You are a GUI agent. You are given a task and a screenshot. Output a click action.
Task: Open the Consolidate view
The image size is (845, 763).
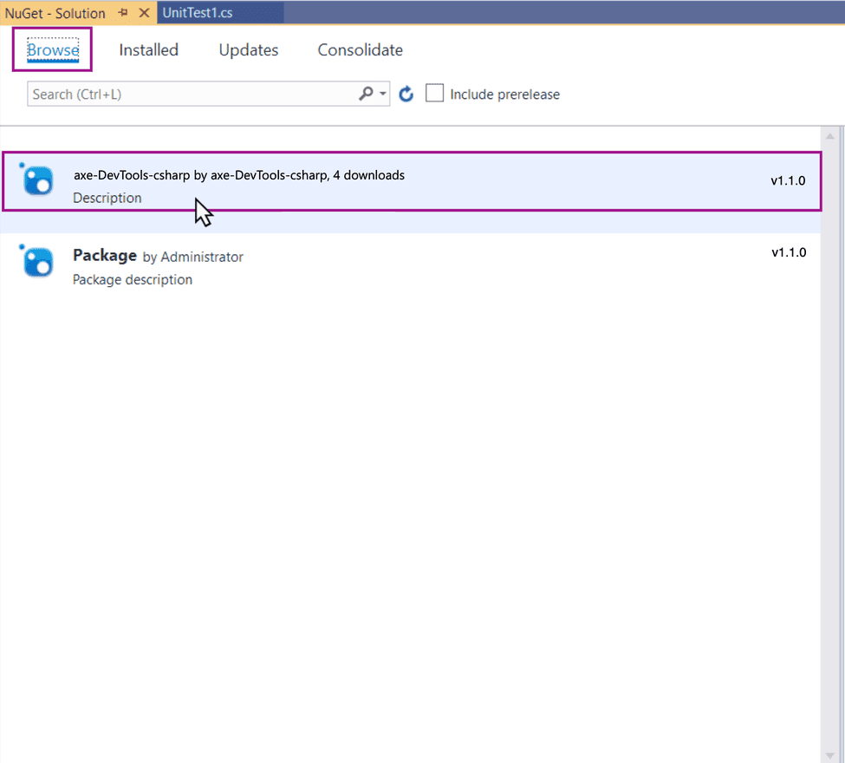[x=360, y=49]
